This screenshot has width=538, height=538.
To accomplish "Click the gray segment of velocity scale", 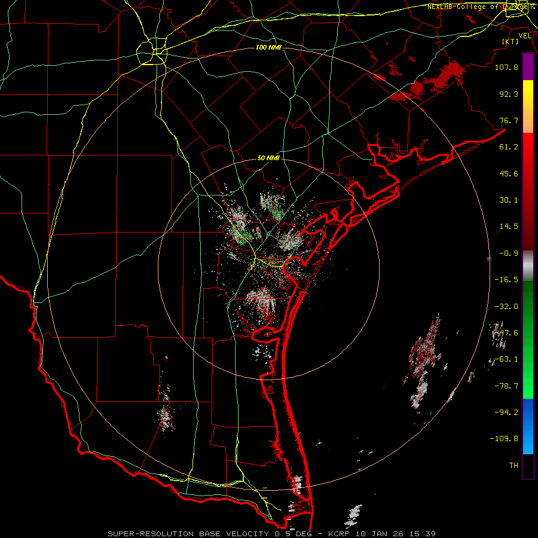I will tap(528, 265).
